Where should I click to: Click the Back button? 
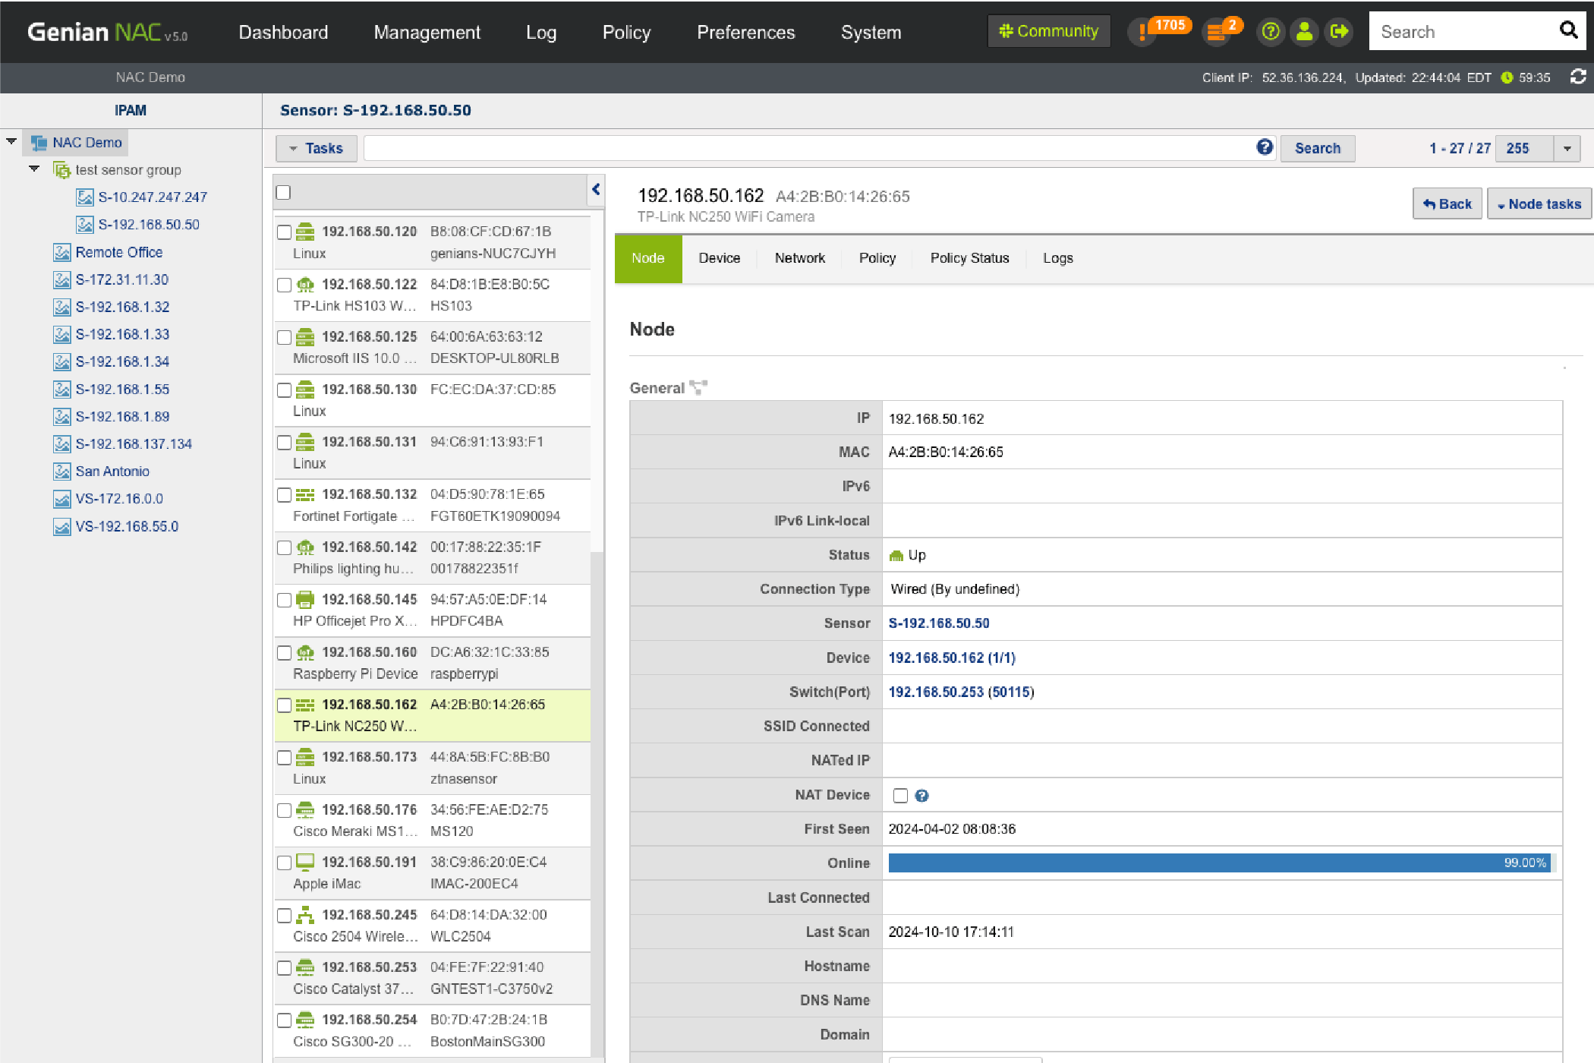pos(1447,204)
